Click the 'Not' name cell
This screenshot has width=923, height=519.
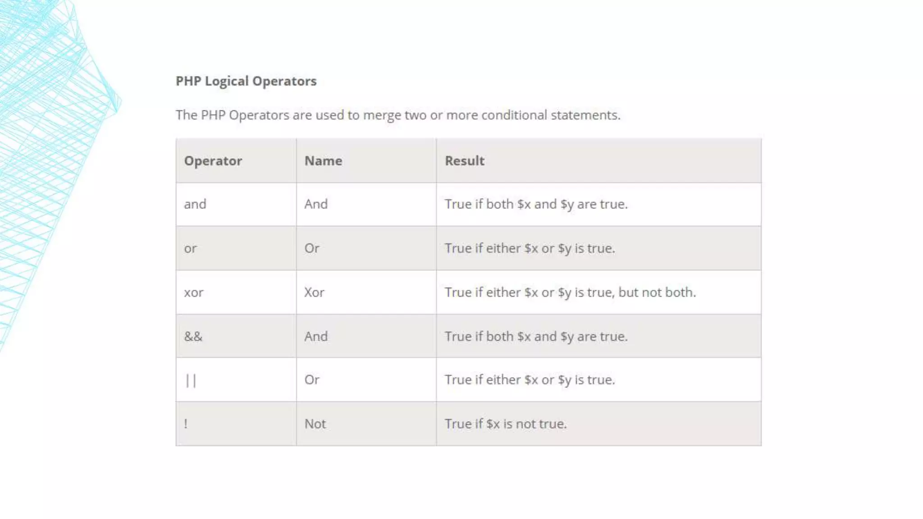[366, 424]
